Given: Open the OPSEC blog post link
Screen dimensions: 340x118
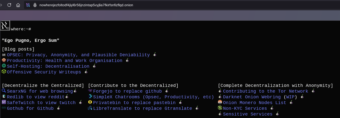Looking at the screenshot, I should [78, 55].
